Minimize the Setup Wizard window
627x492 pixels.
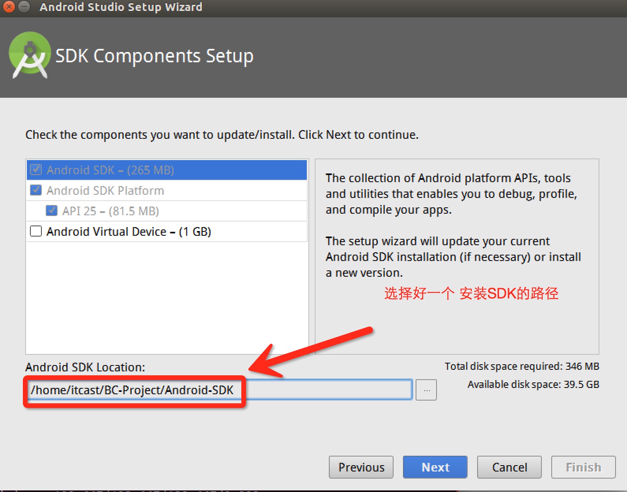coord(24,7)
